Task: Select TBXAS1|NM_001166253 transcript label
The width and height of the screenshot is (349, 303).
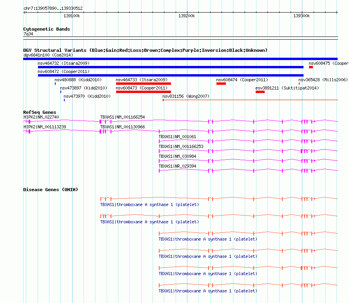Action: (181, 146)
